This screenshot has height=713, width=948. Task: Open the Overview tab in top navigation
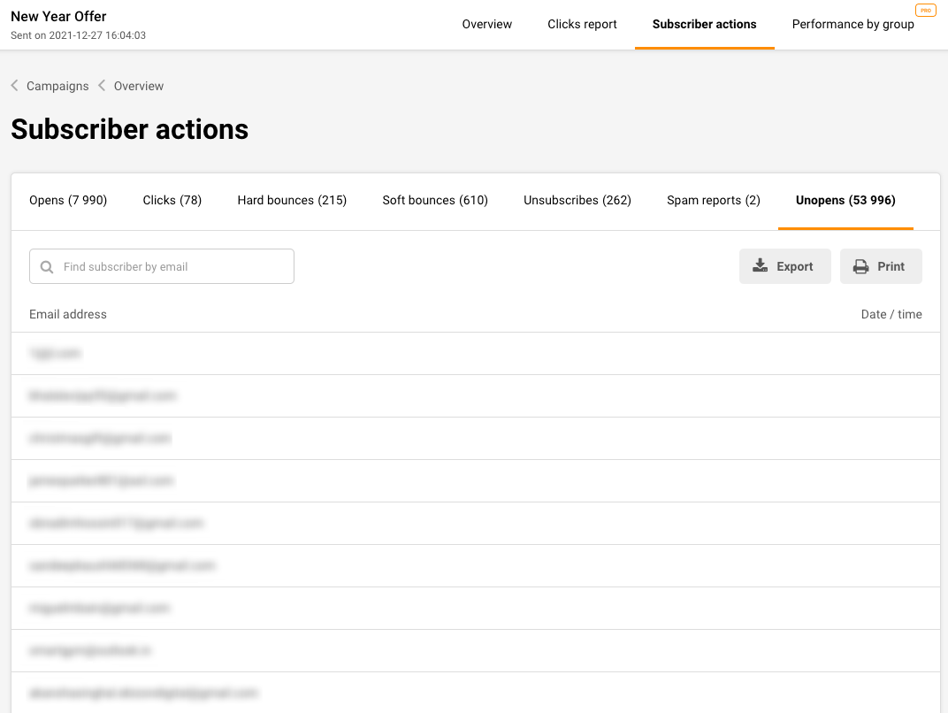[486, 24]
